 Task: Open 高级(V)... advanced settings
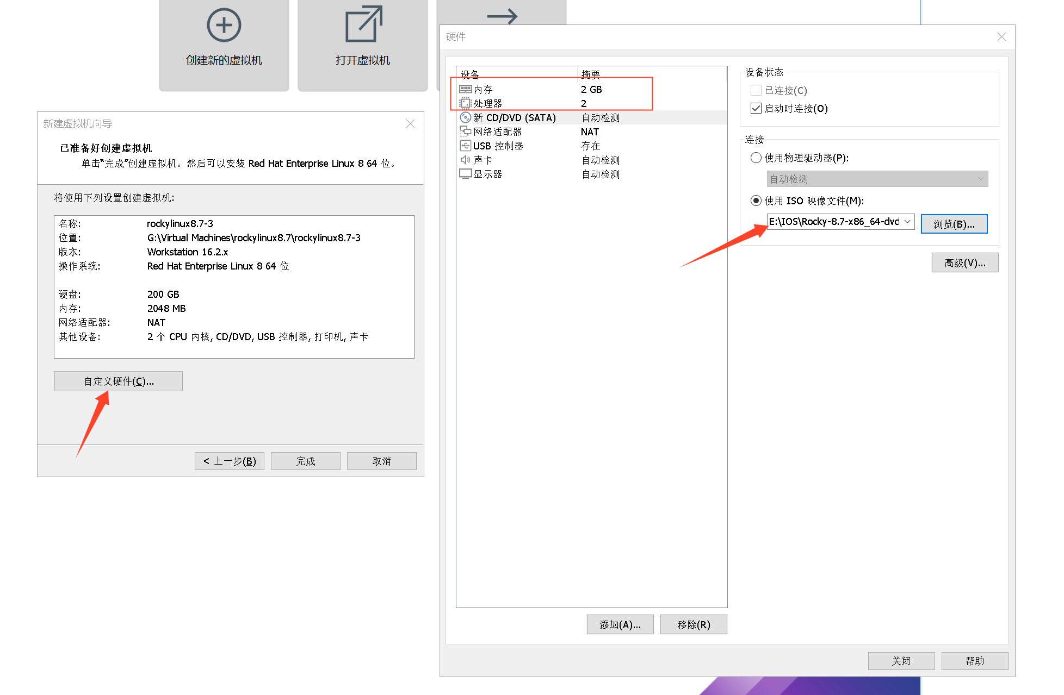964,263
